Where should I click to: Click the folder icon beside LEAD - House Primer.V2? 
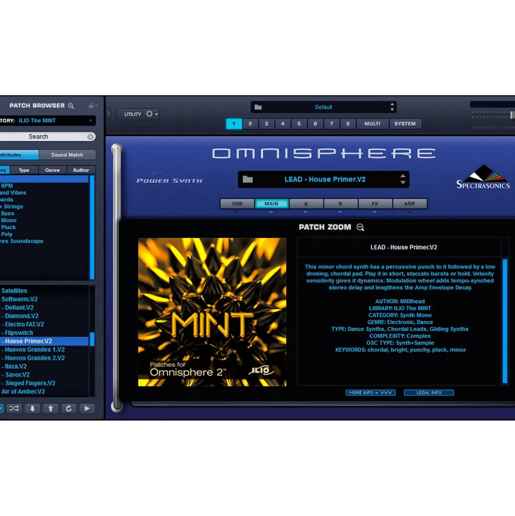(x=248, y=179)
